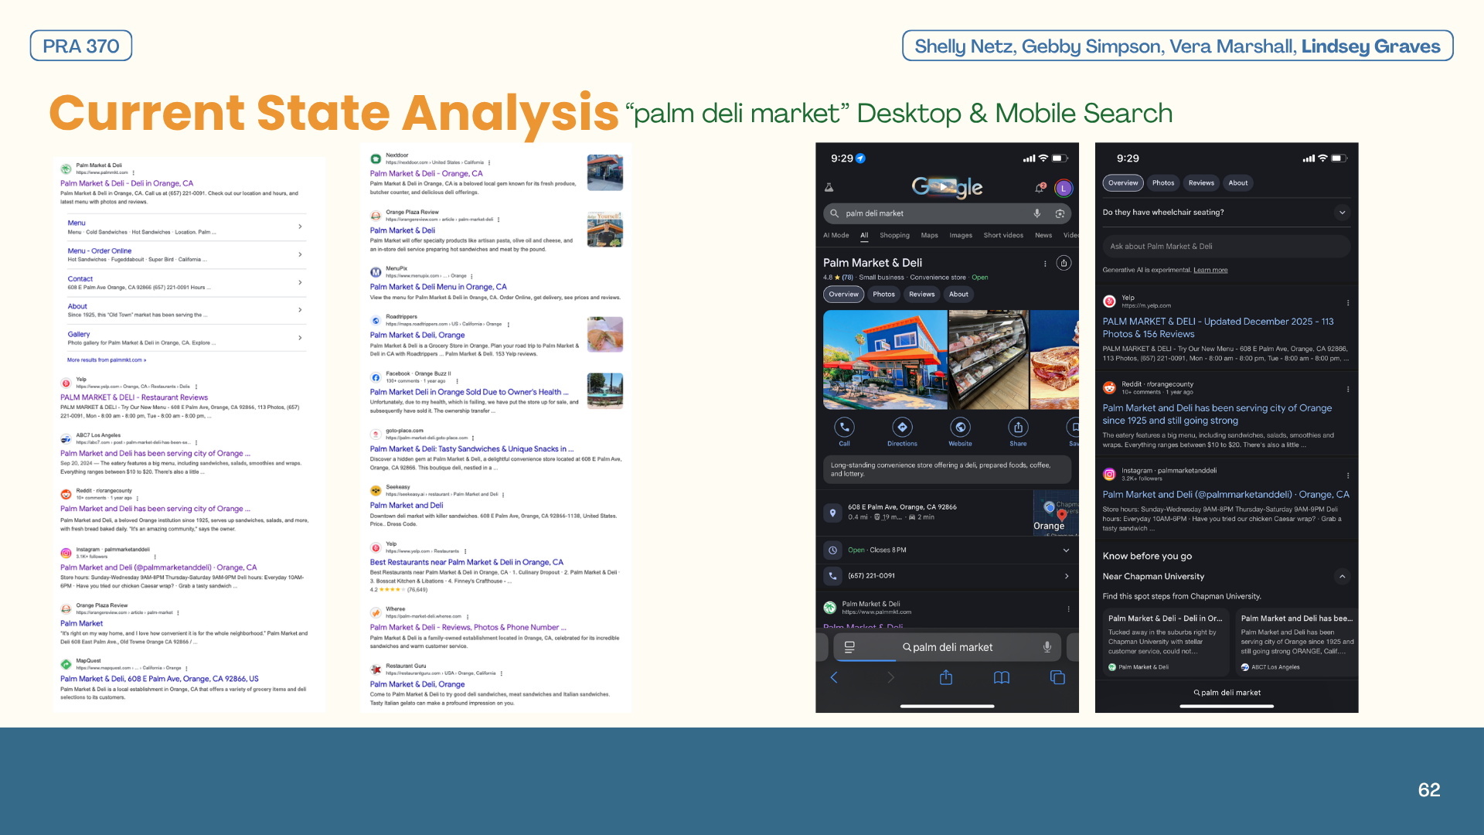Open the deli display case photo

click(x=989, y=360)
